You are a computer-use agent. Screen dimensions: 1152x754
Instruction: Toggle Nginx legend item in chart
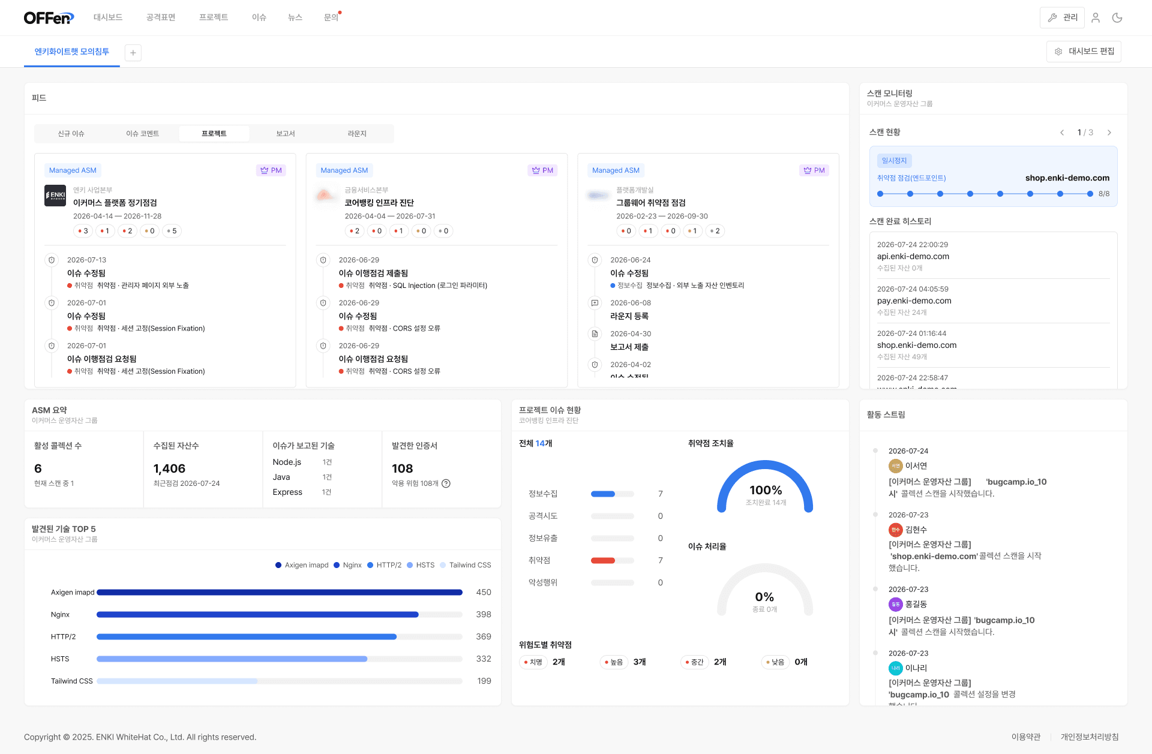(347, 565)
